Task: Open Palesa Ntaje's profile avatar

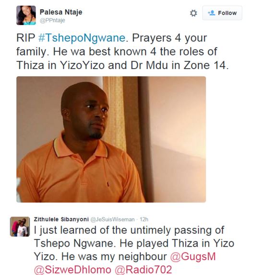Action: 26,15
